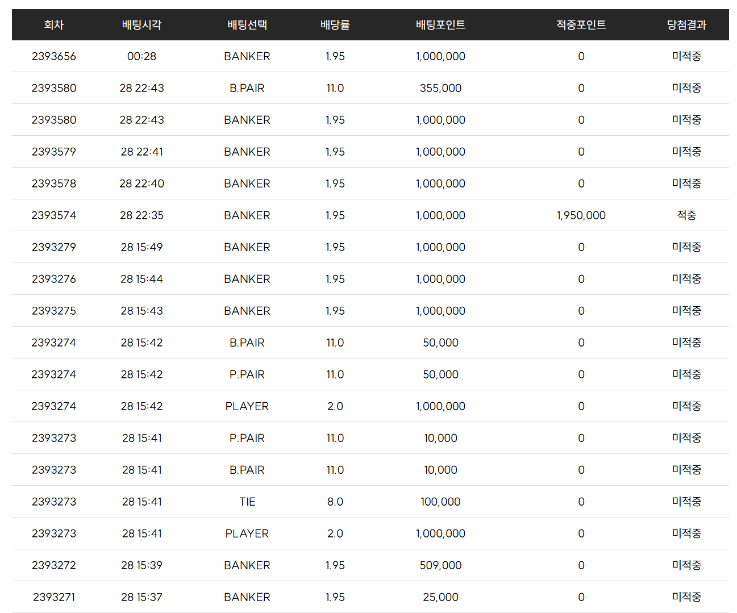Select round number 2393271

click(54, 597)
